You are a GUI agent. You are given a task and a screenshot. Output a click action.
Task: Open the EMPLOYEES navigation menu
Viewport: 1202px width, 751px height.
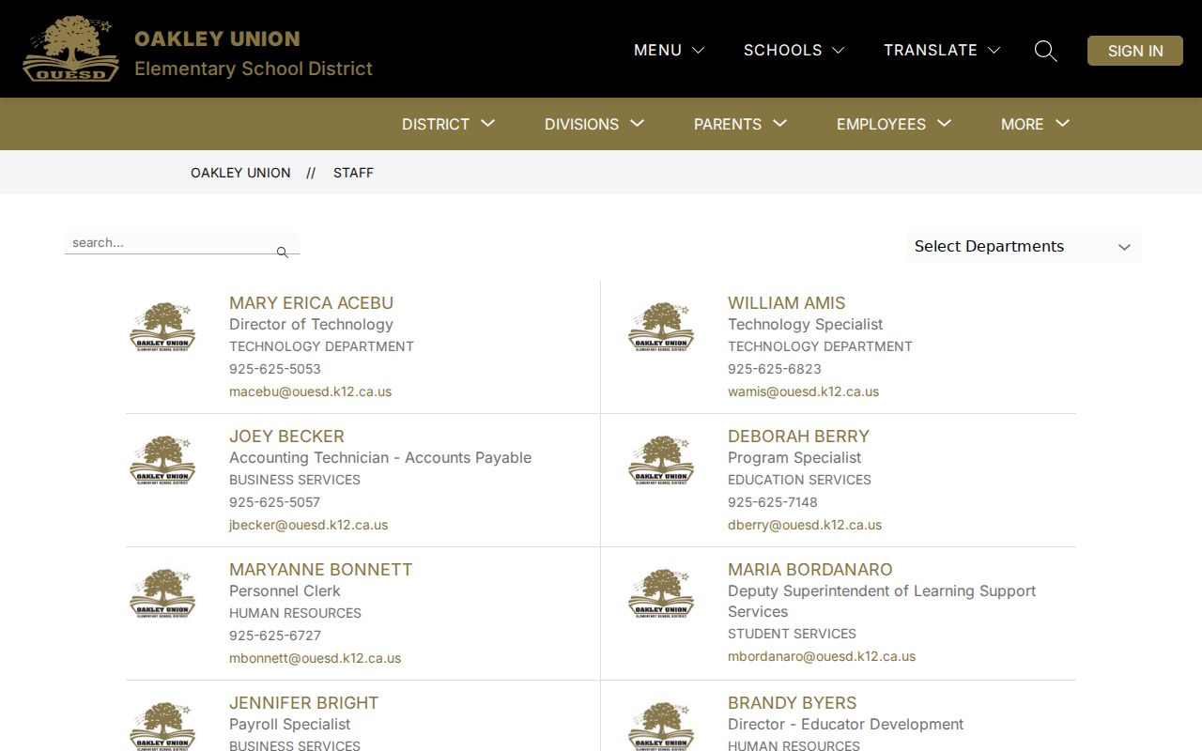(894, 124)
